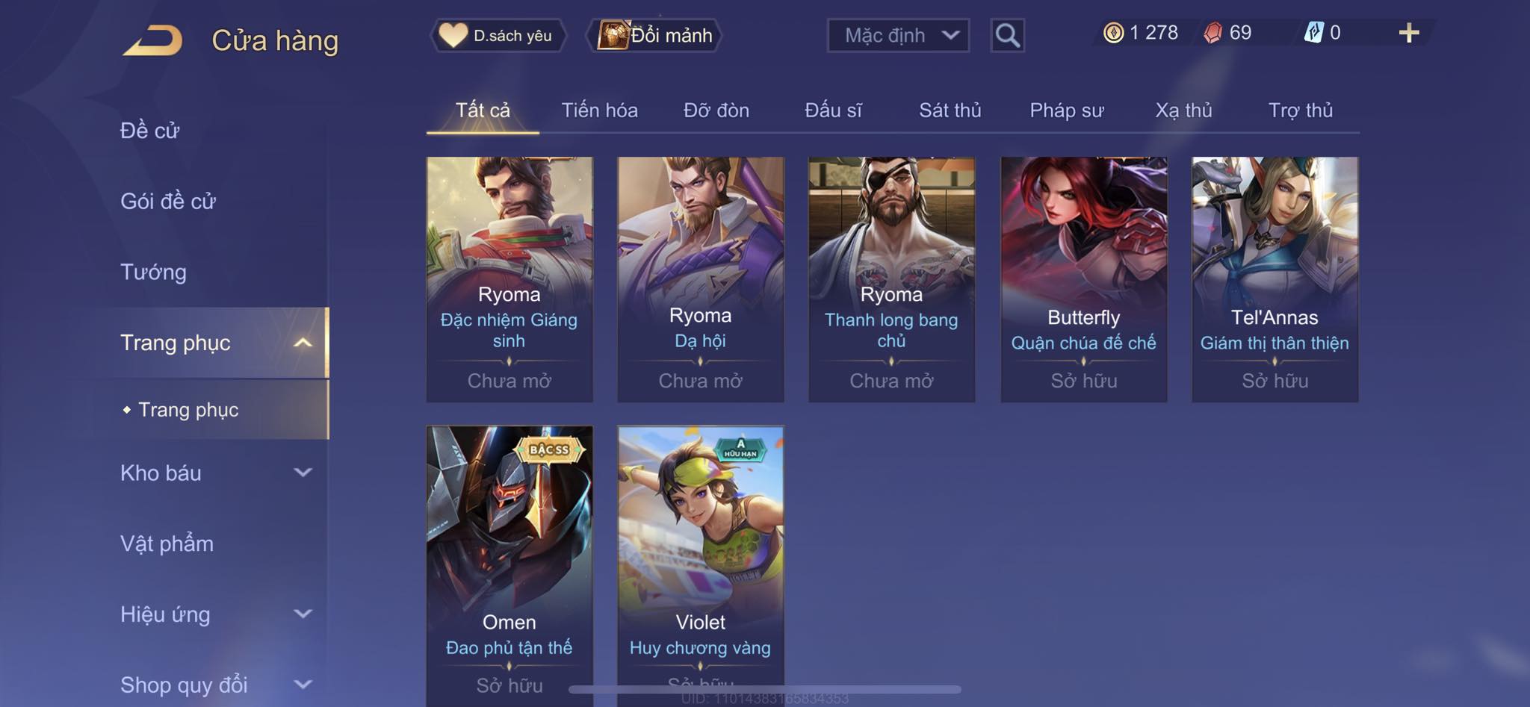Screen dimensions: 1530x707
Task: Switch to the Sát thủ tab
Action: click(x=950, y=110)
